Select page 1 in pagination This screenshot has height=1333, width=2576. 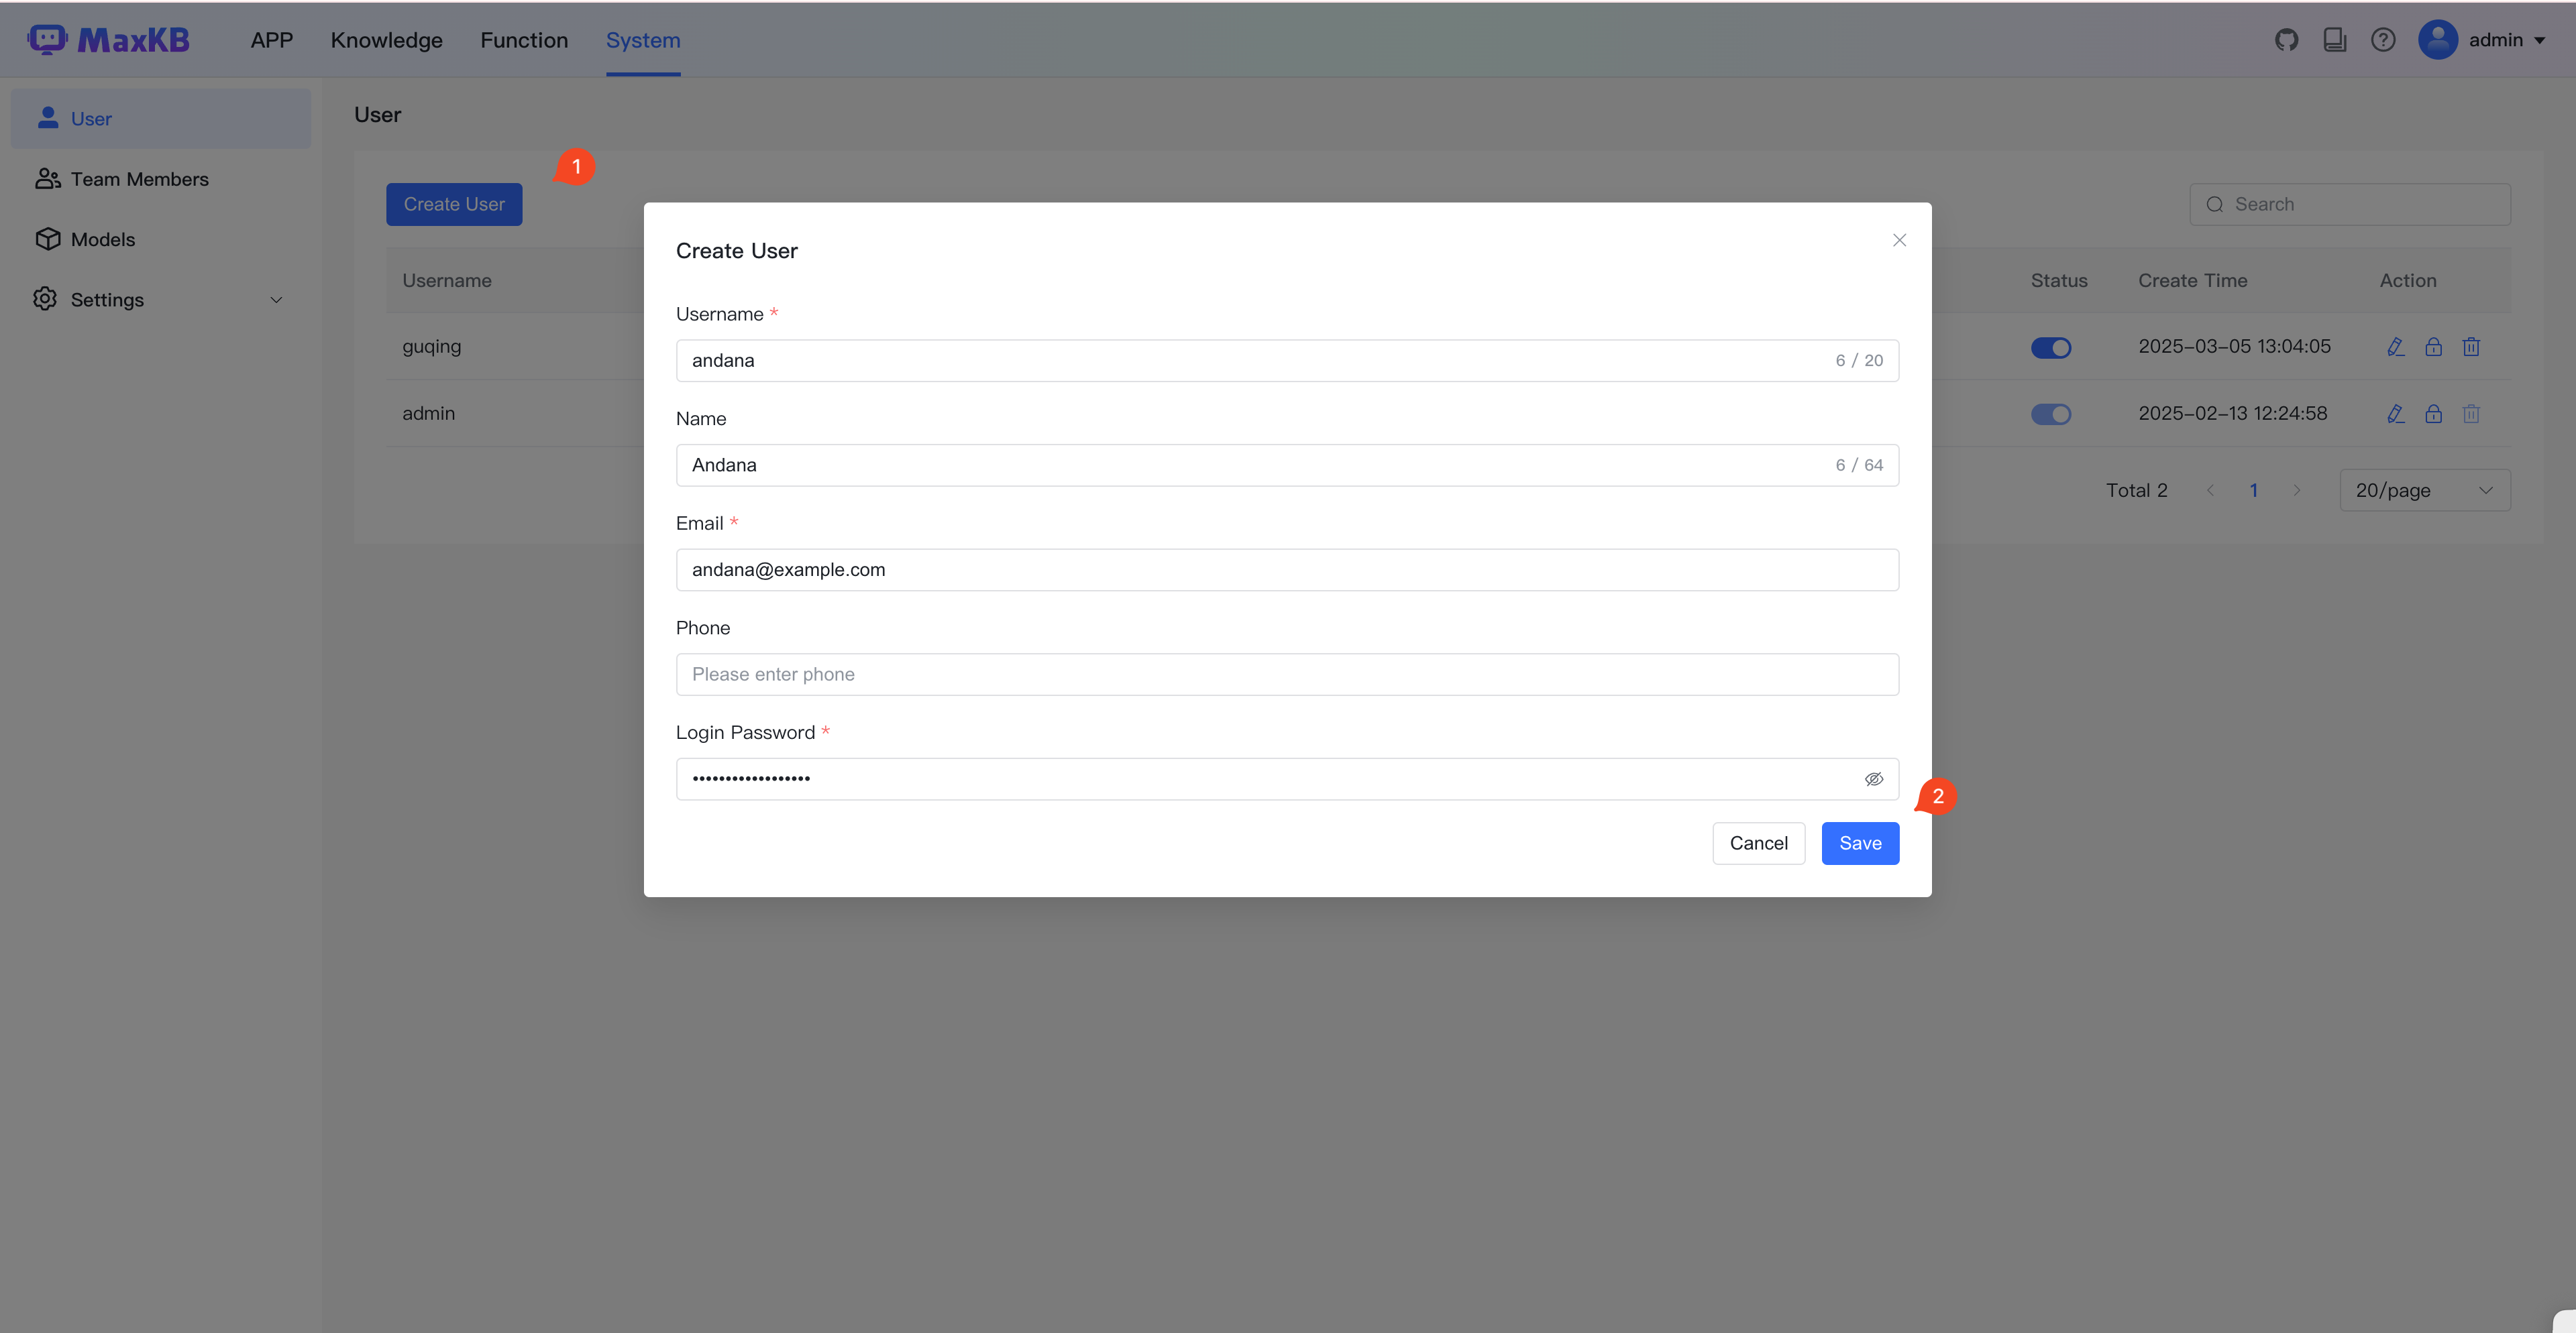point(2253,491)
